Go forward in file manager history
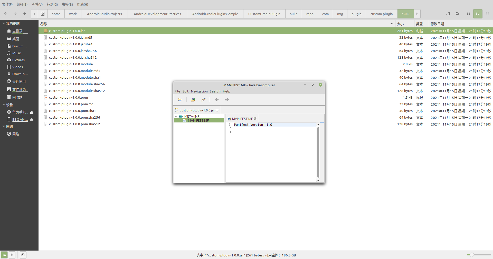The image size is (493, 259). 15,14
